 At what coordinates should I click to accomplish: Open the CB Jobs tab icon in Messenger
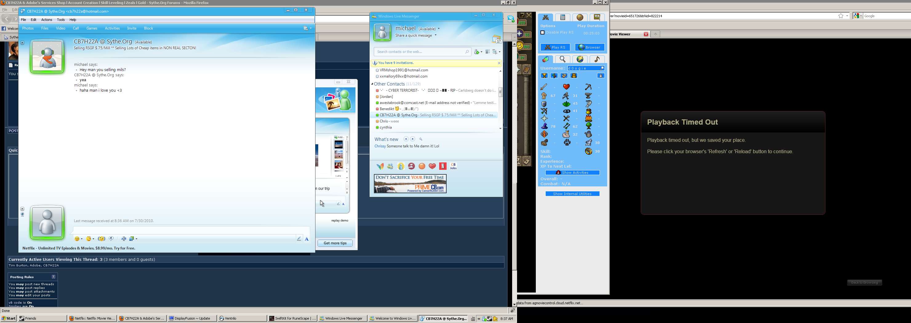[x=453, y=166]
